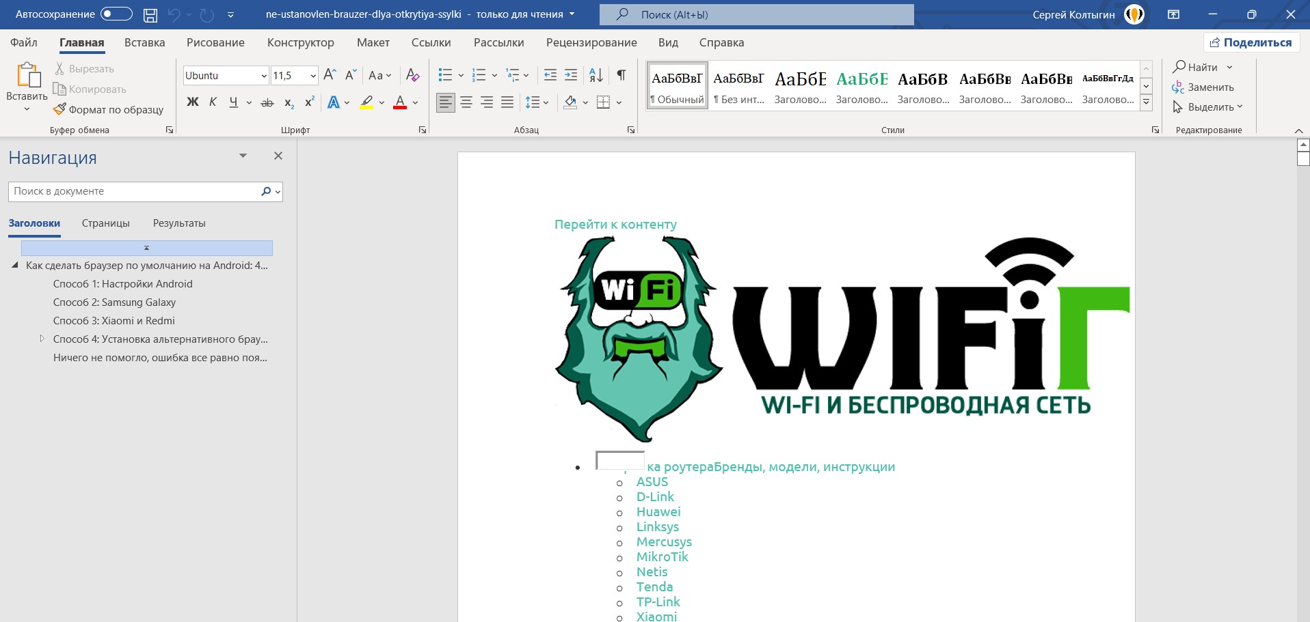Open the Рецензирование ribbon tab
1310x622 pixels.
point(591,42)
